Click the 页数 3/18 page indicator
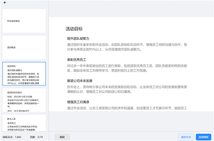214x141 pixels. 37,137
